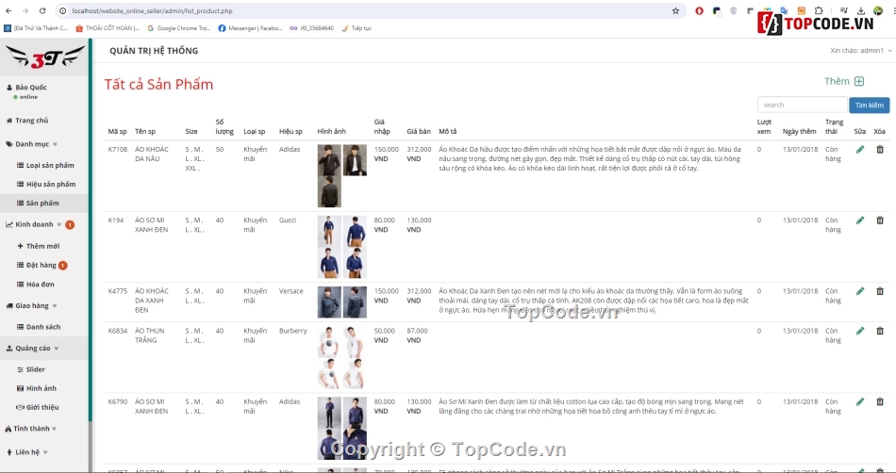Viewport: 896px width, 473px height.
Task: Open Messenger Facebook bookmark
Action: (250, 28)
